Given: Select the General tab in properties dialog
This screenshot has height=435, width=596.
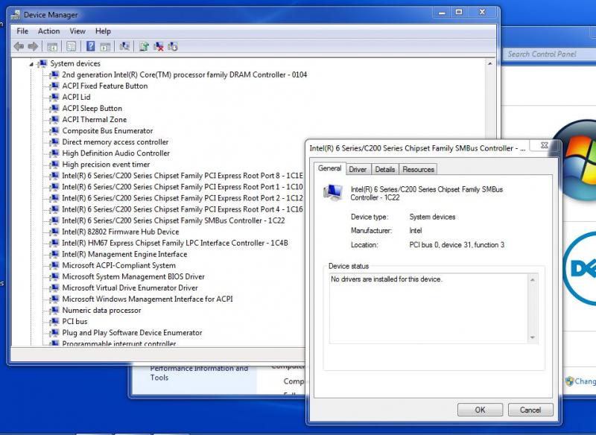Looking at the screenshot, I should point(329,168).
